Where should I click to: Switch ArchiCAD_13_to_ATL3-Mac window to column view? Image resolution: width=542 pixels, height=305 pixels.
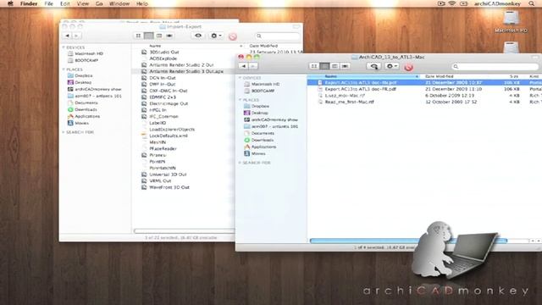[335, 66]
